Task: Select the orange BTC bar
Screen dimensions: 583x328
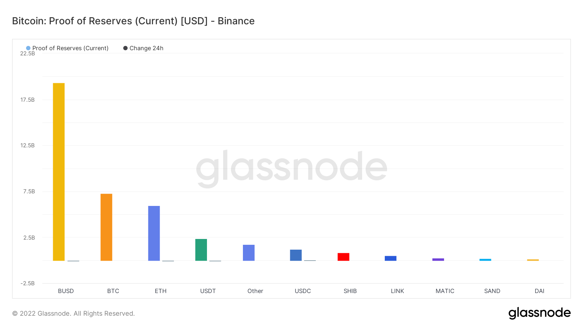Action: point(106,227)
